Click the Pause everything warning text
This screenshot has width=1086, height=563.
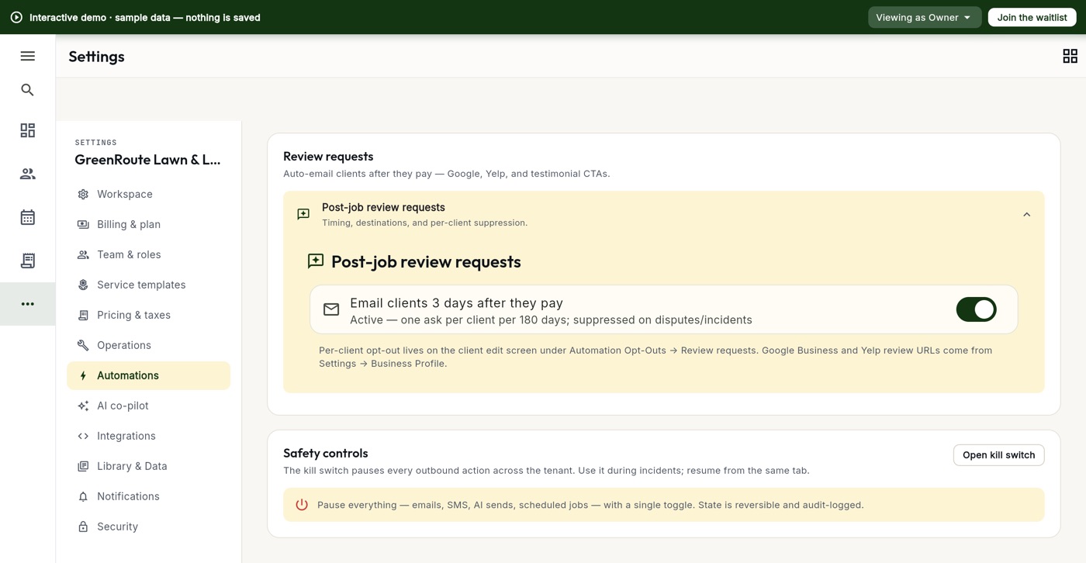pos(590,505)
